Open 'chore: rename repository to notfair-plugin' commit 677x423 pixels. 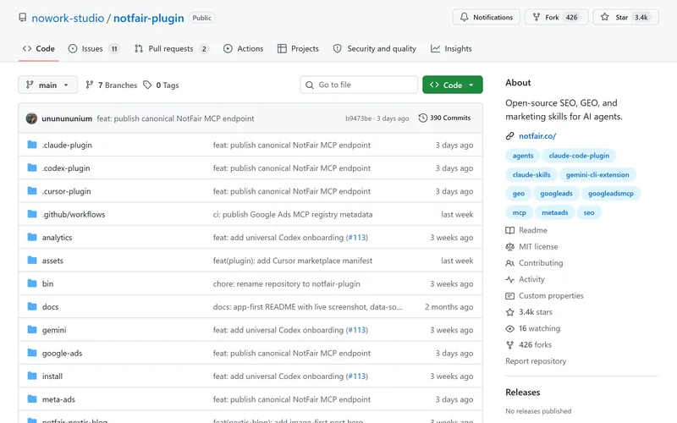tap(286, 283)
